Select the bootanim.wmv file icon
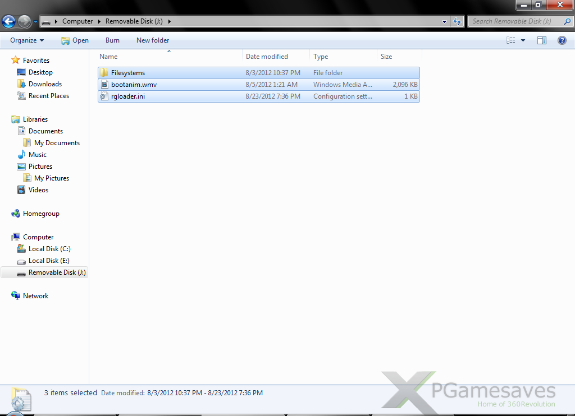The height and width of the screenshot is (416, 575). click(x=104, y=85)
